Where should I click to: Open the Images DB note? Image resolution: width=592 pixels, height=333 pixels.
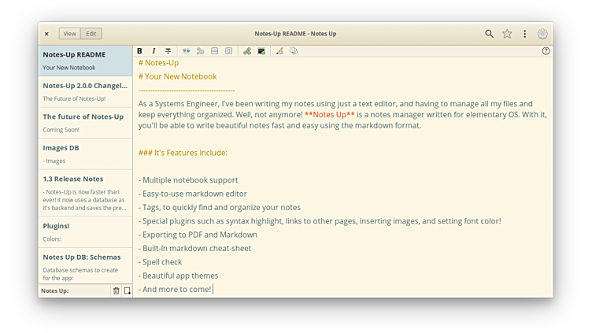(x=85, y=154)
